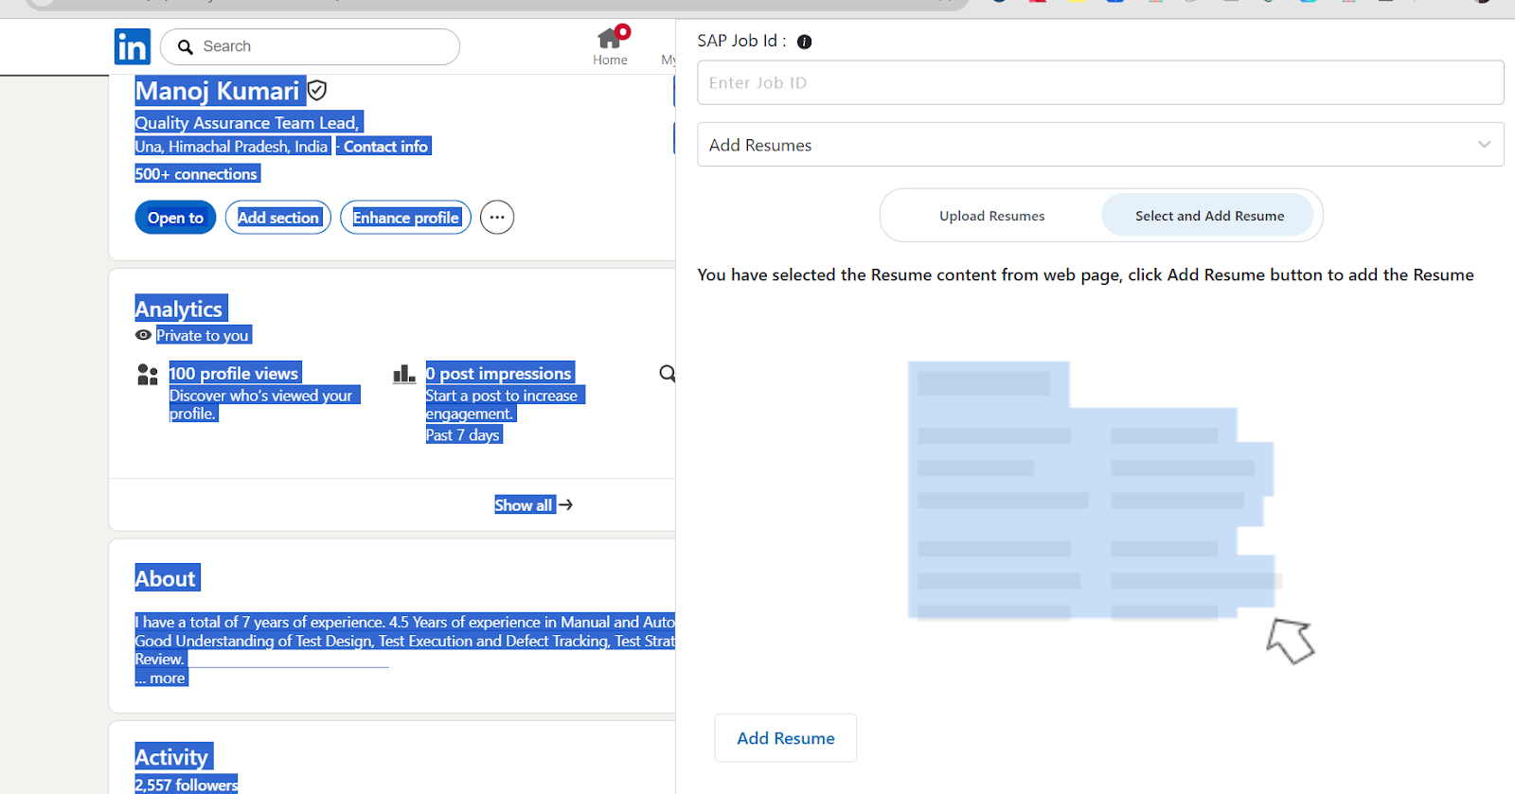Click the verification shield next to Manoj Kumari

point(317,91)
